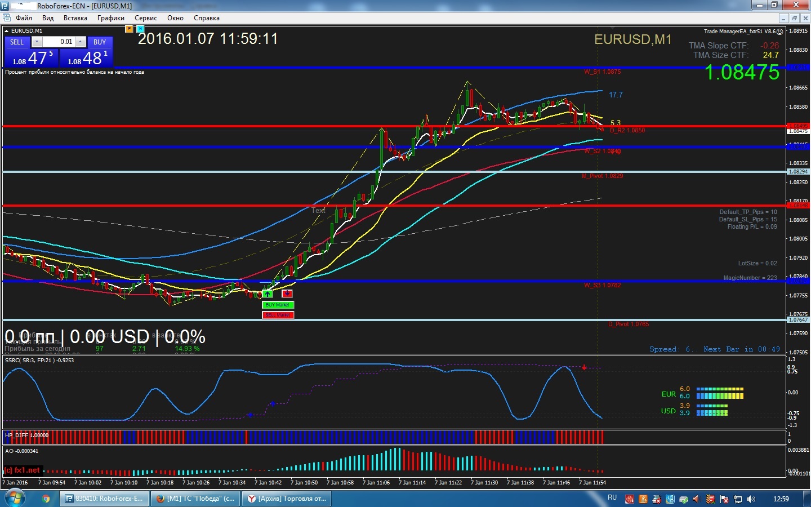Open the Сервис menu
The image size is (811, 507).
click(x=145, y=18)
